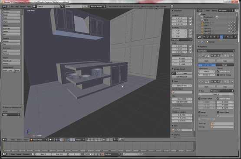Open the World properties tab icon
The image size is (241, 159).
pyautogui.click(x=211, y=37)
